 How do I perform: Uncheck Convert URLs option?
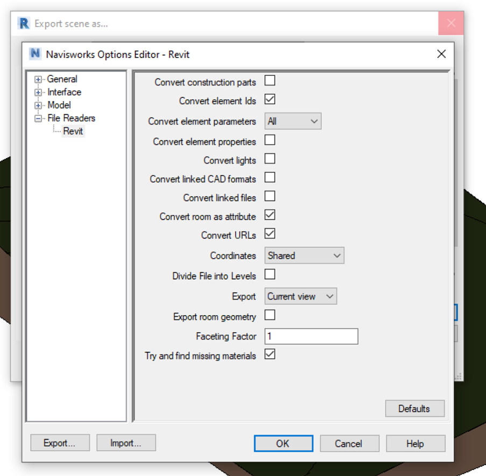click(x=270, y=234)
